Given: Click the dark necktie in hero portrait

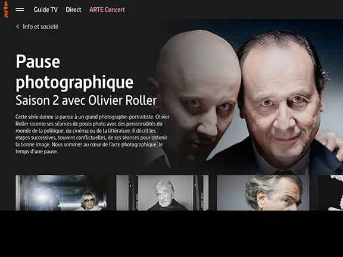Looking at the screenshot, I should tap(285, 172).
